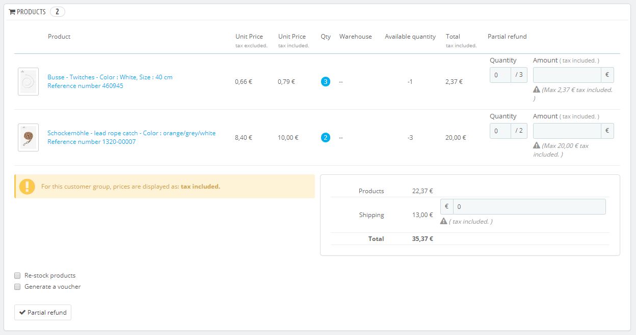Viewport: 636px width, 335px height.
Task: Click the blue quantity badge 3 for Busse Twitches
Action: 326,81
